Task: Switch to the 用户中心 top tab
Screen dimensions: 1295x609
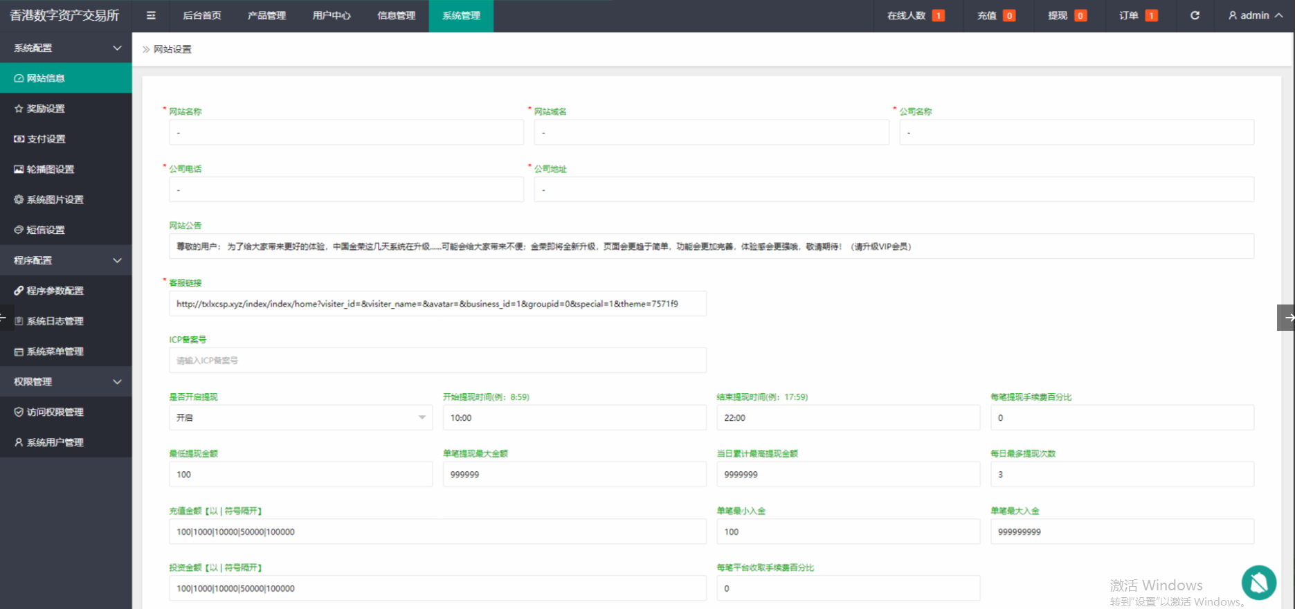Action: pyautogui.click(x=332, y=15)
